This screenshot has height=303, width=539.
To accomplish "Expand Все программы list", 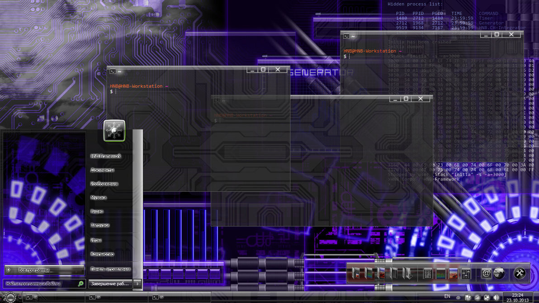I will [44, 270].
